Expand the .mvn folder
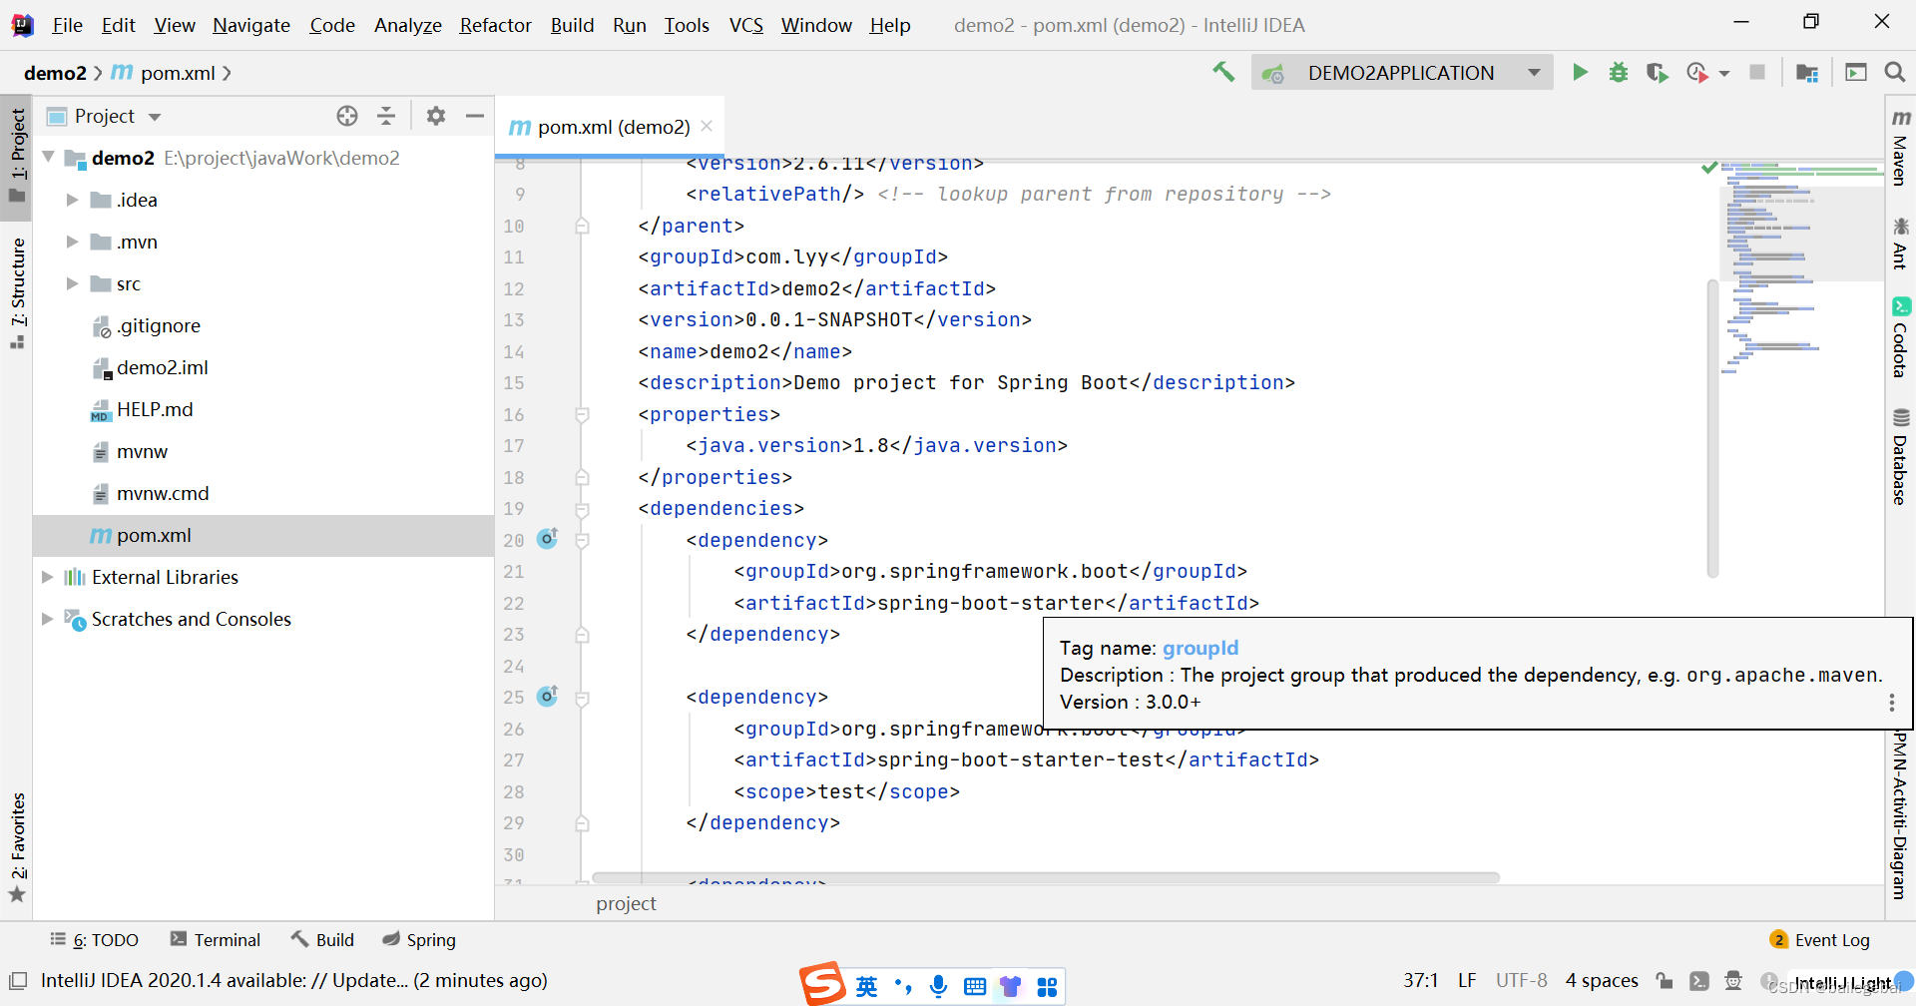The image size is (1916, 1006). click(72, 242)
